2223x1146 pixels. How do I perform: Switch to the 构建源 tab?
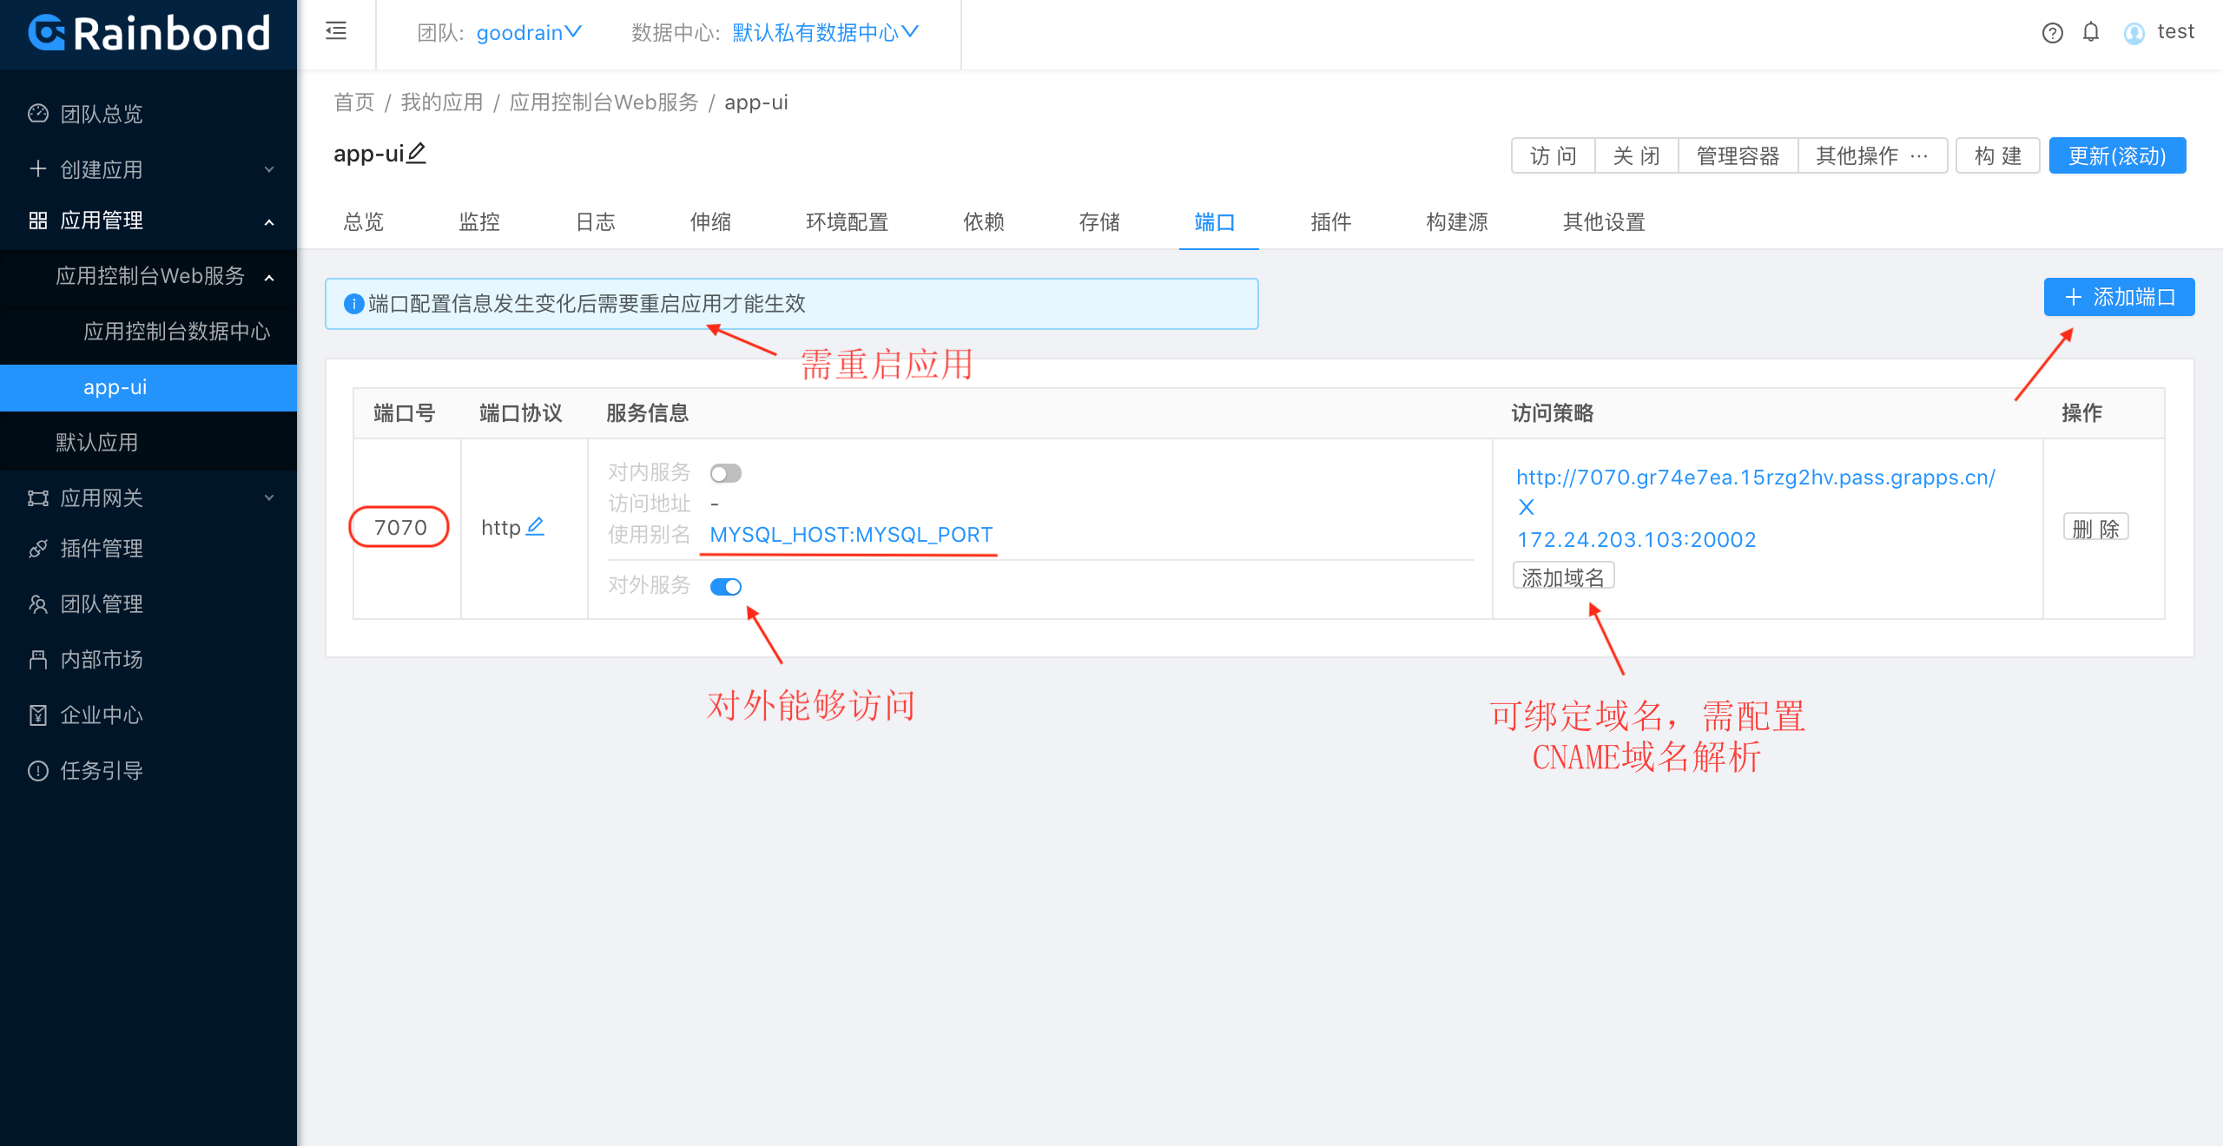click(1457, 222)
